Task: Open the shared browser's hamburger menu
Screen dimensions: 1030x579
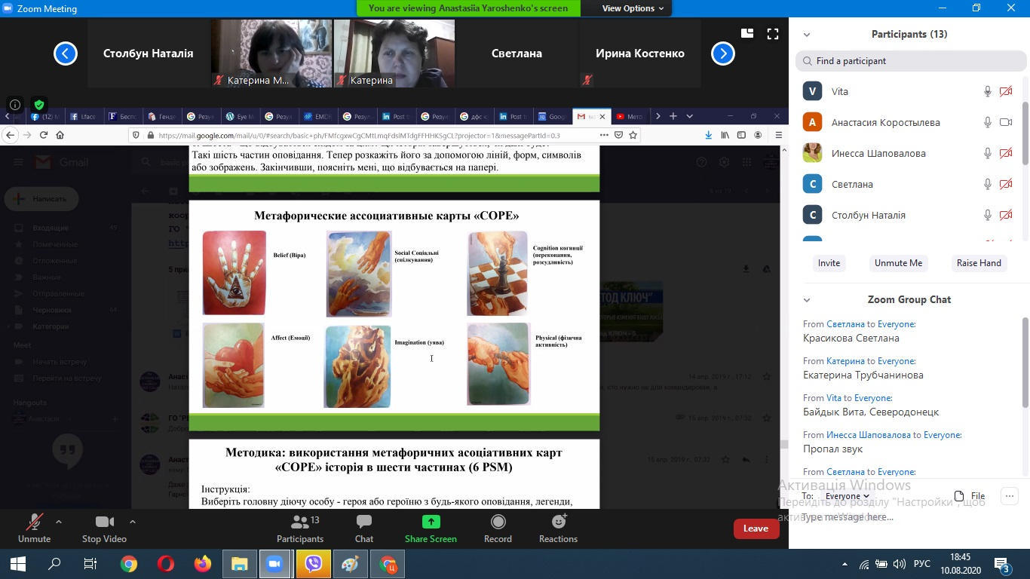Action: 778,135
